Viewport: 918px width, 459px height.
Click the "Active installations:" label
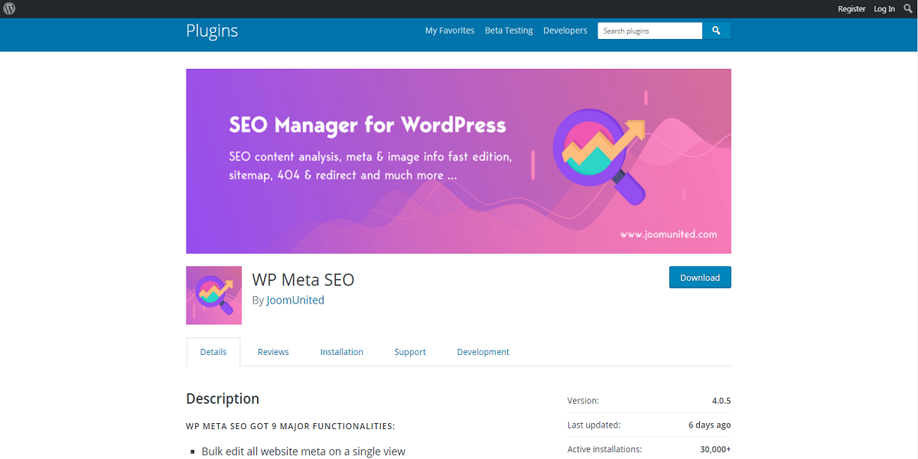pos(604,449)
